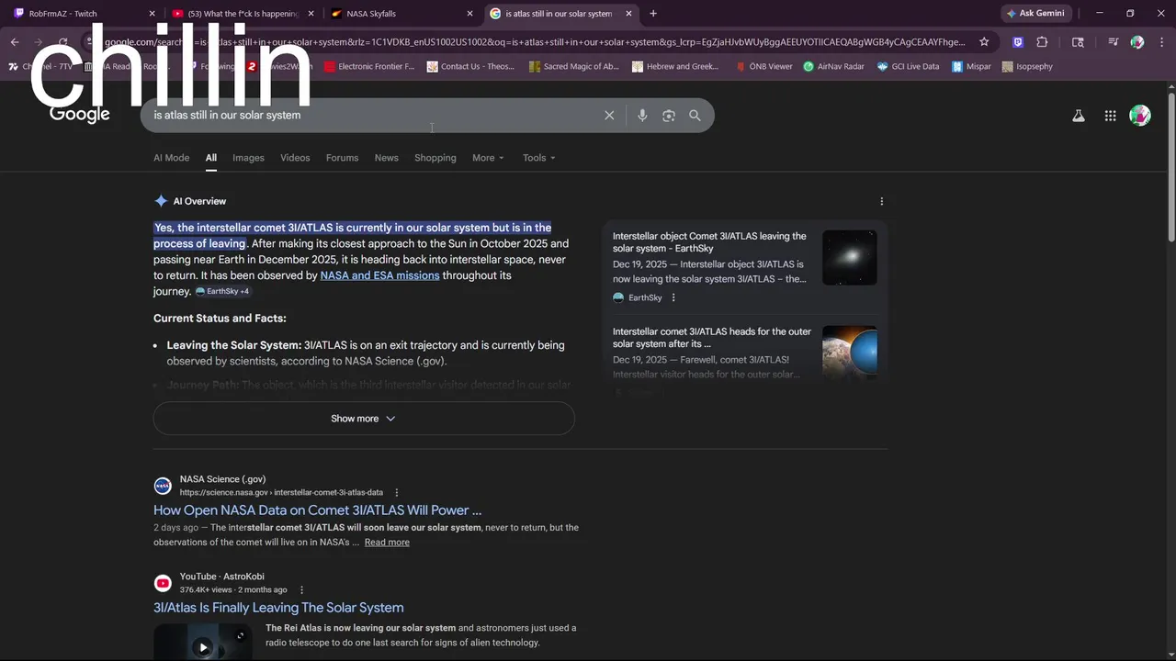Open EarthSky 'Comet 3I/ATLAS leaving the solar system' card

709,242
